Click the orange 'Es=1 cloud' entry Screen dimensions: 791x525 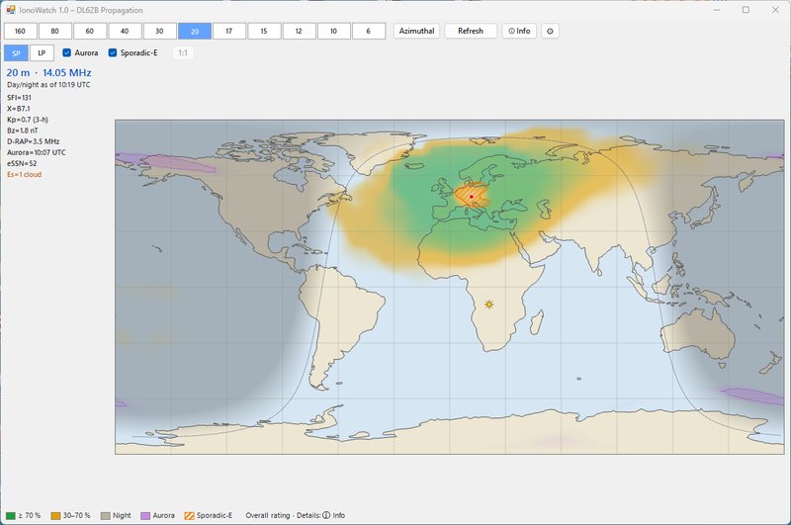24,174
